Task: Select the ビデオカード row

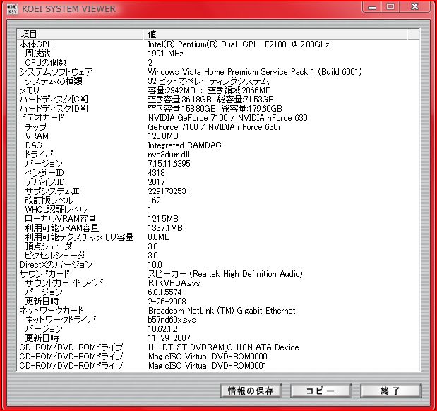Action: 42,118
